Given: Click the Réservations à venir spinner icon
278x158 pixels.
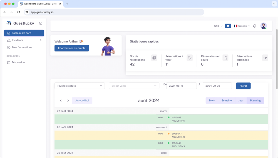Looking at the screenshot, I should 190,58.
